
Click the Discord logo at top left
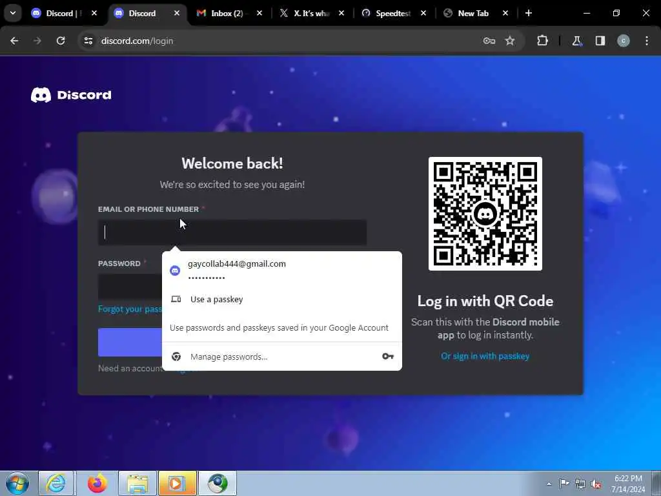[71, 95]
